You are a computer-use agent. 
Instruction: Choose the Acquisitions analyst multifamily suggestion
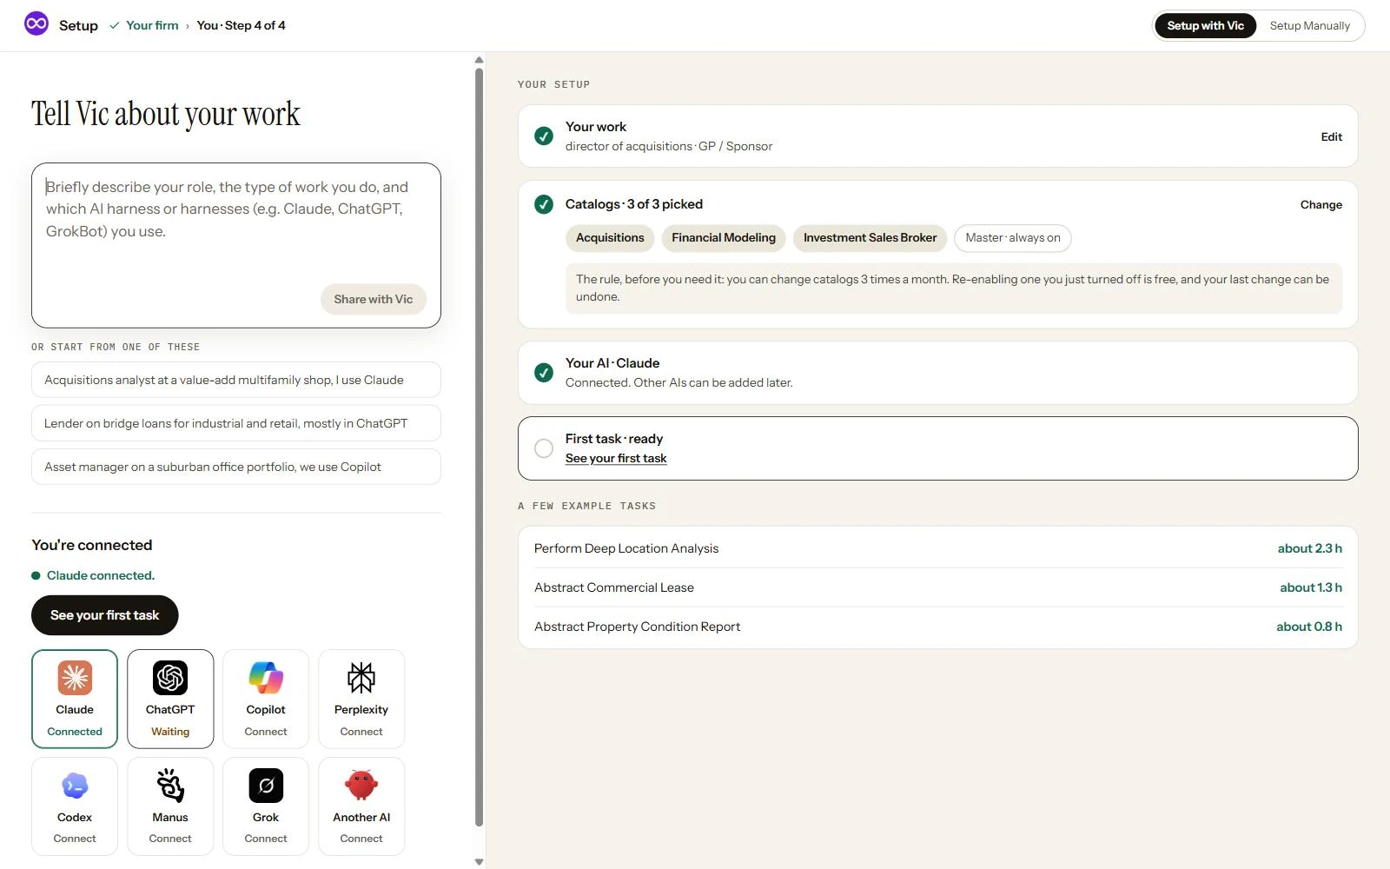pyautogui.click(x=236, y=380)
